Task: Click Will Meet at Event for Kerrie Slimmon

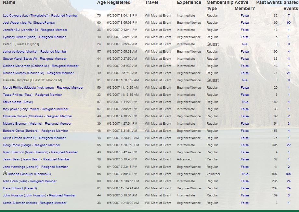Action: [158, 203]
